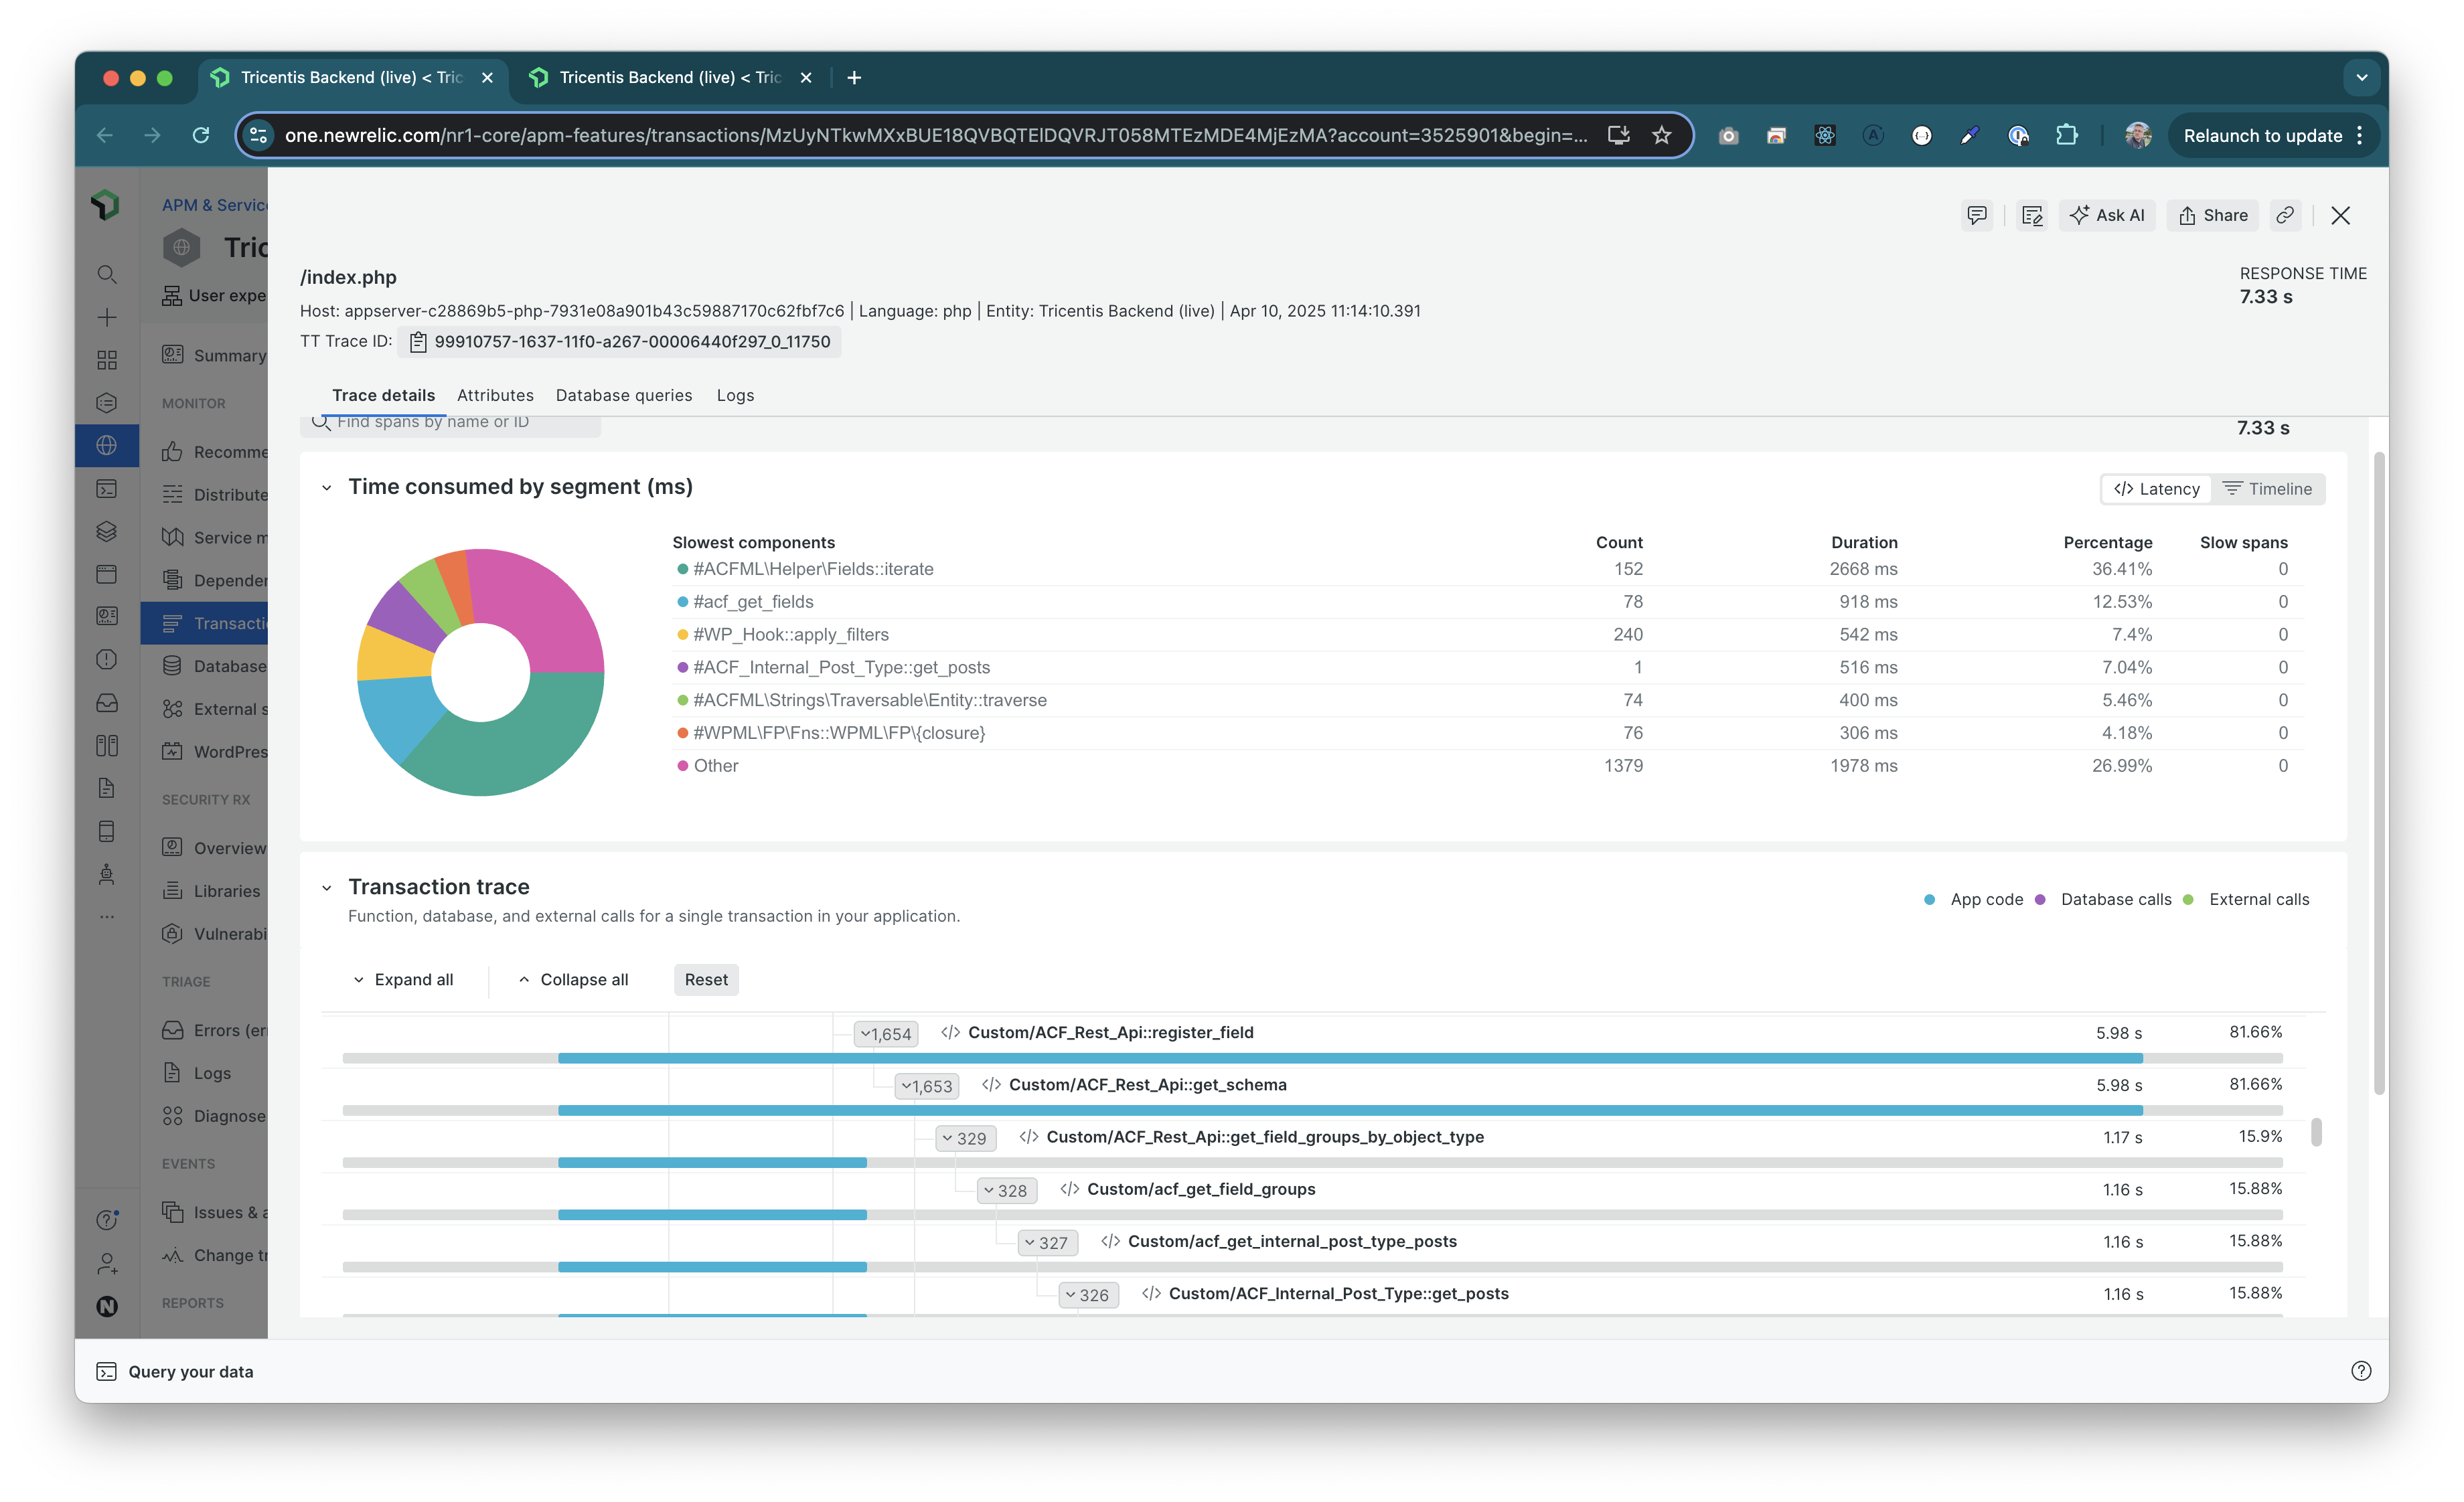Switch view to Latency
This screenshot has height=1502, width=2464.
coord(2156,489)
